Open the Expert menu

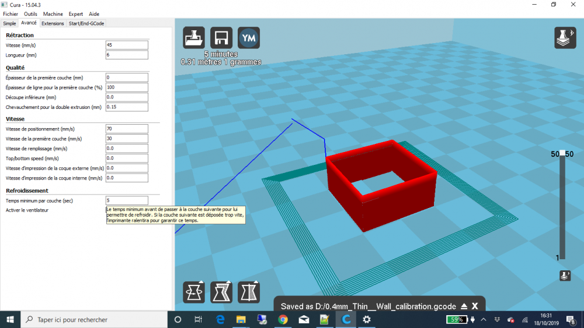coord(75,14)
